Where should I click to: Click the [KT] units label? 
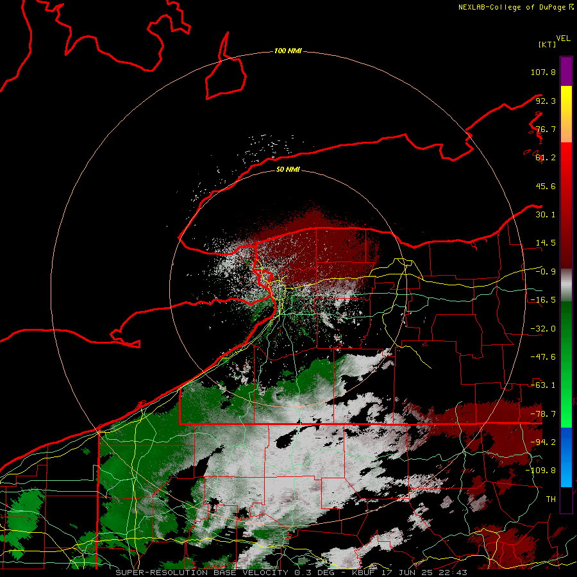pos(547,44)
